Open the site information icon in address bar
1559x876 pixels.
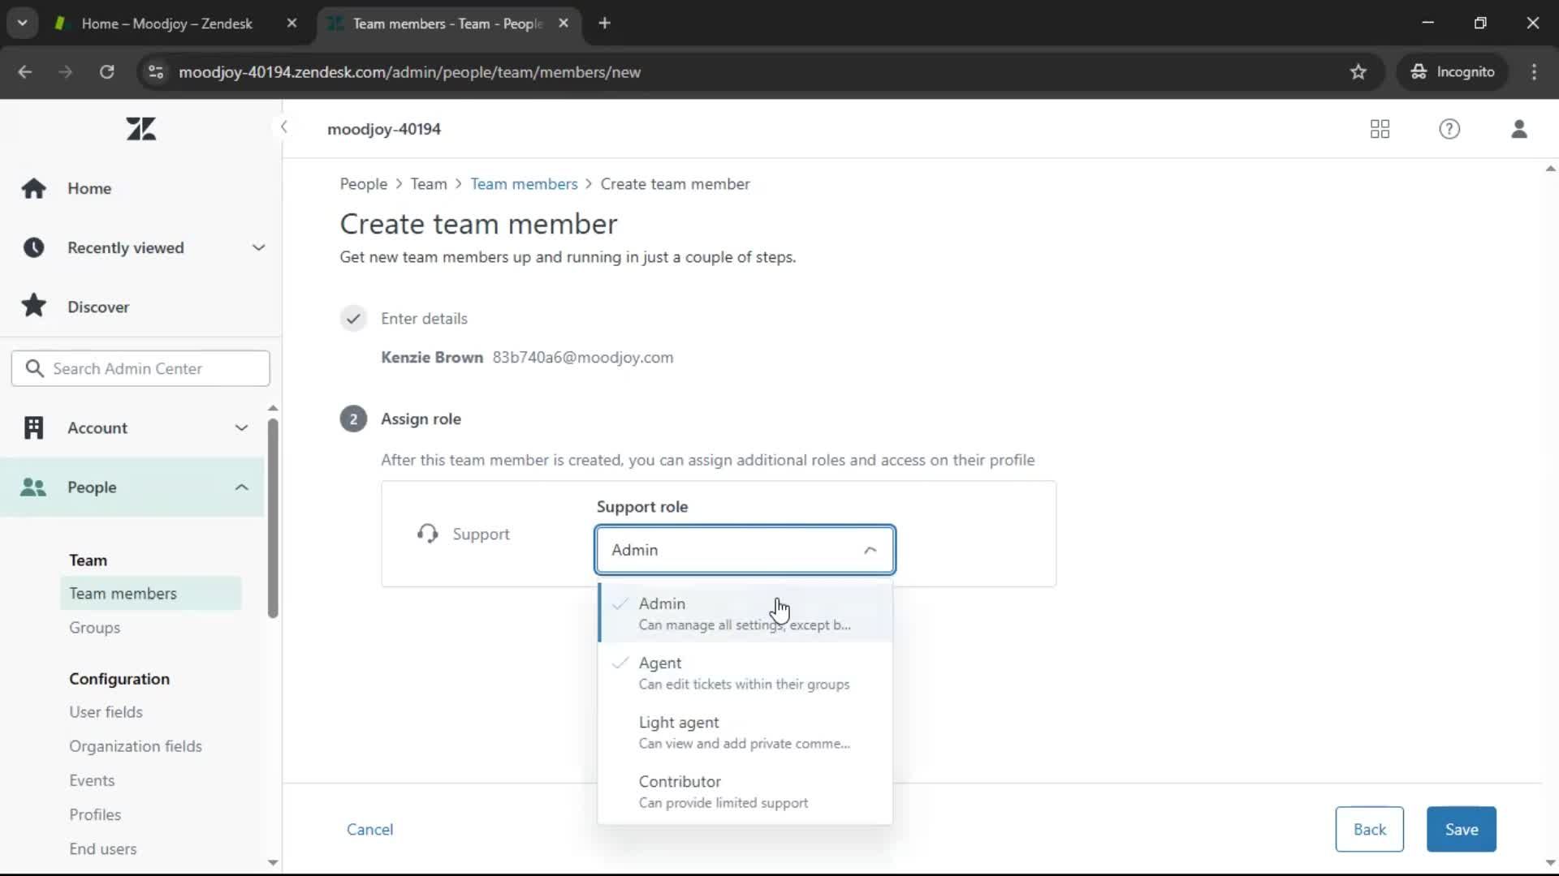155,72
